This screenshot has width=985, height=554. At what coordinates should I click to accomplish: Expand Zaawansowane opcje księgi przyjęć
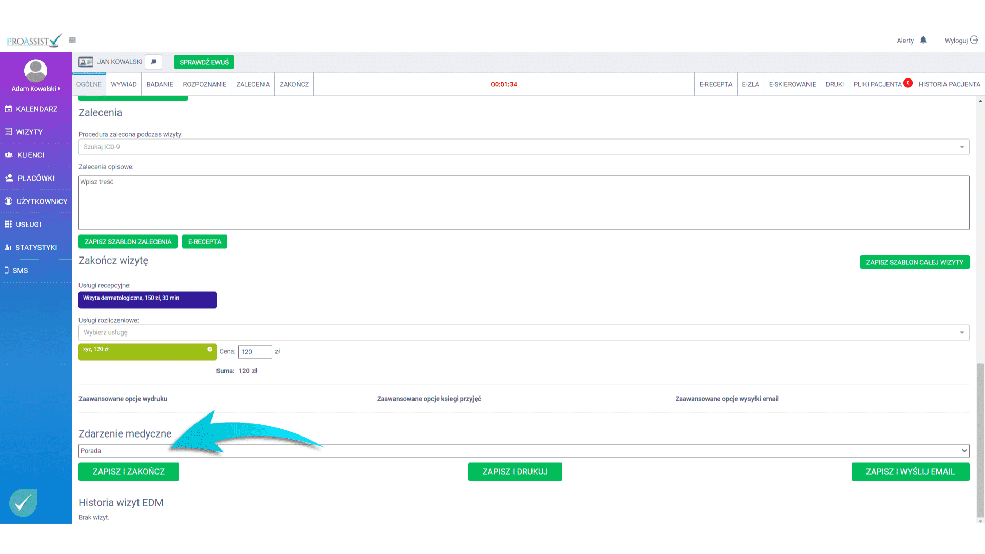pos(429,399)
